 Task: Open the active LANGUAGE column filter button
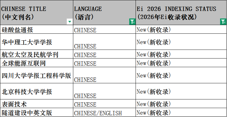(132, 22)
